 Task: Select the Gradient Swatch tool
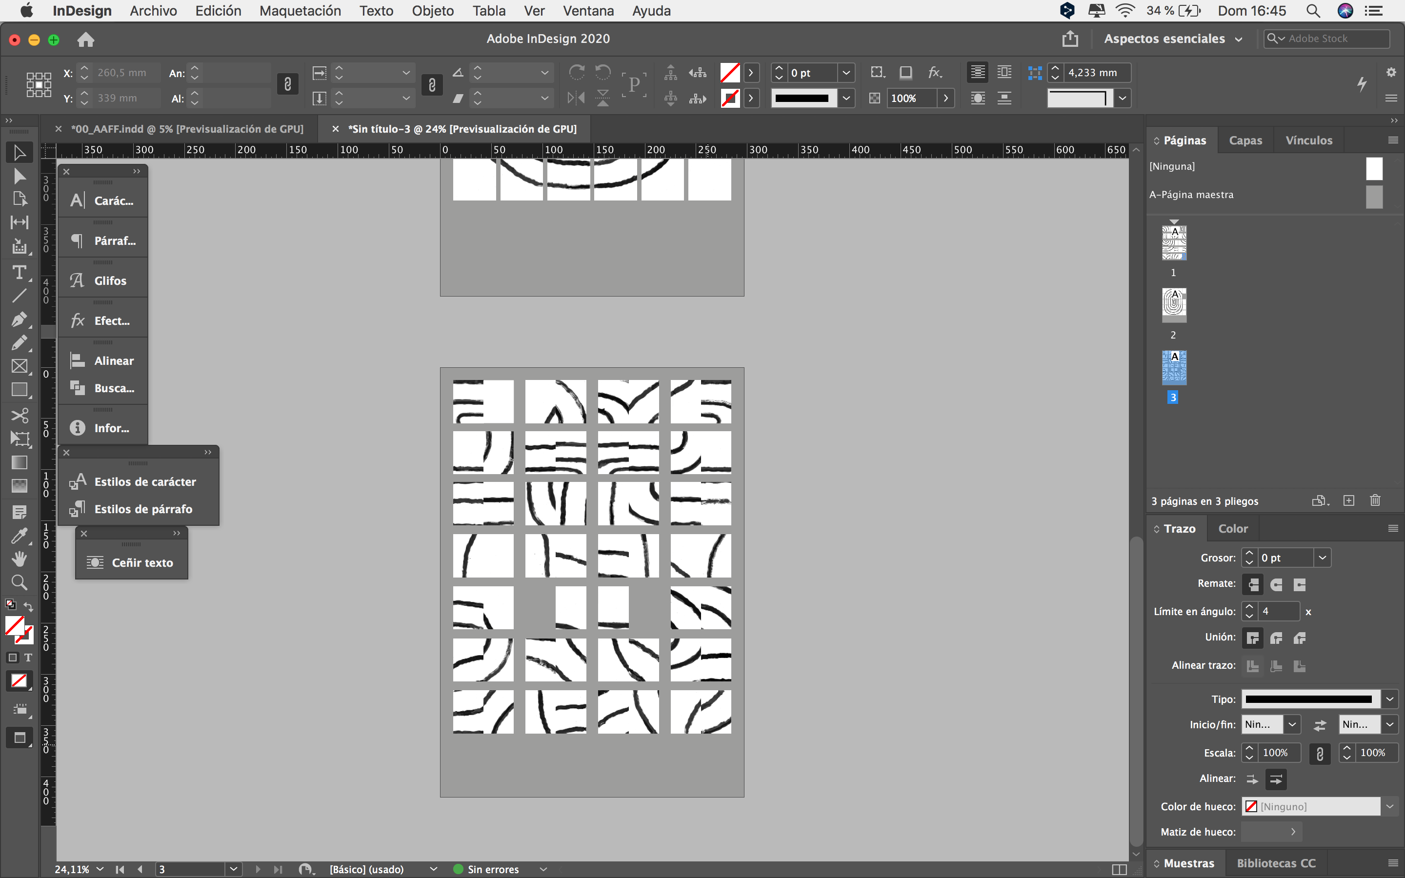tap(19, 462)
